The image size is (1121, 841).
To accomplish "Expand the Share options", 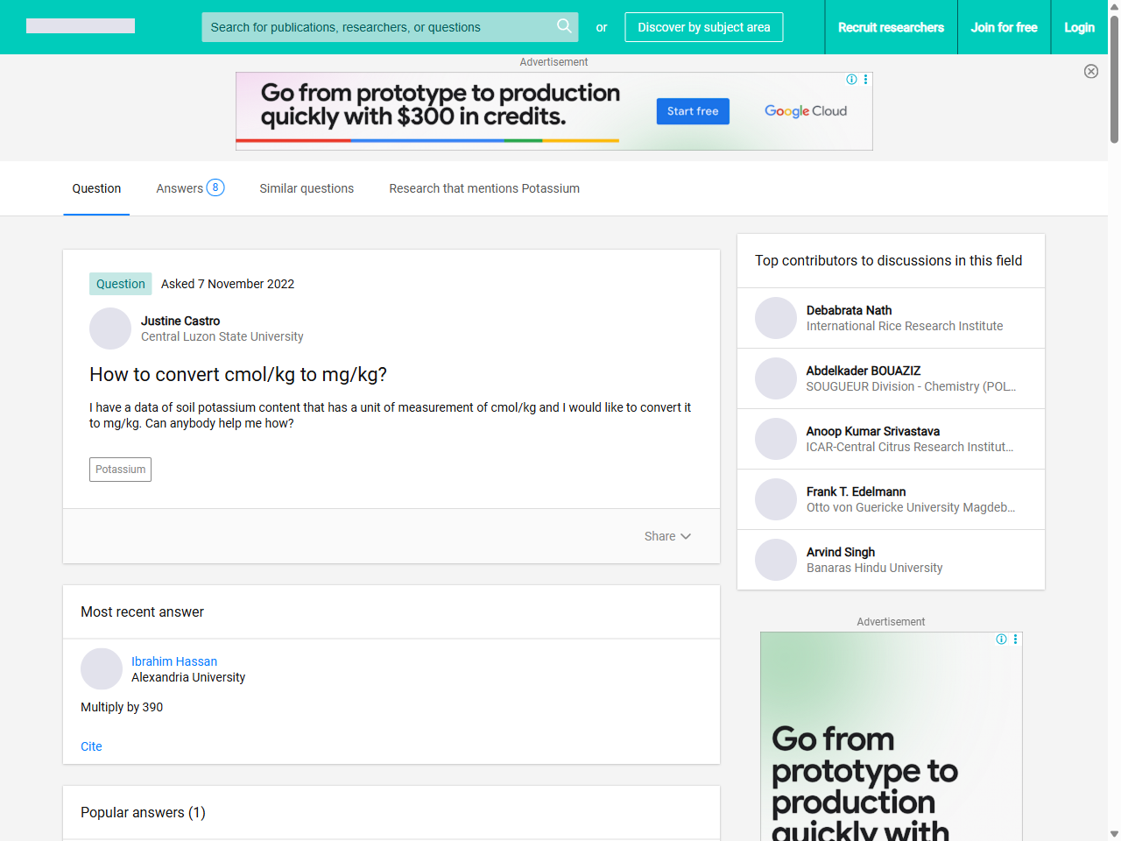I will (x=667, y=536).
